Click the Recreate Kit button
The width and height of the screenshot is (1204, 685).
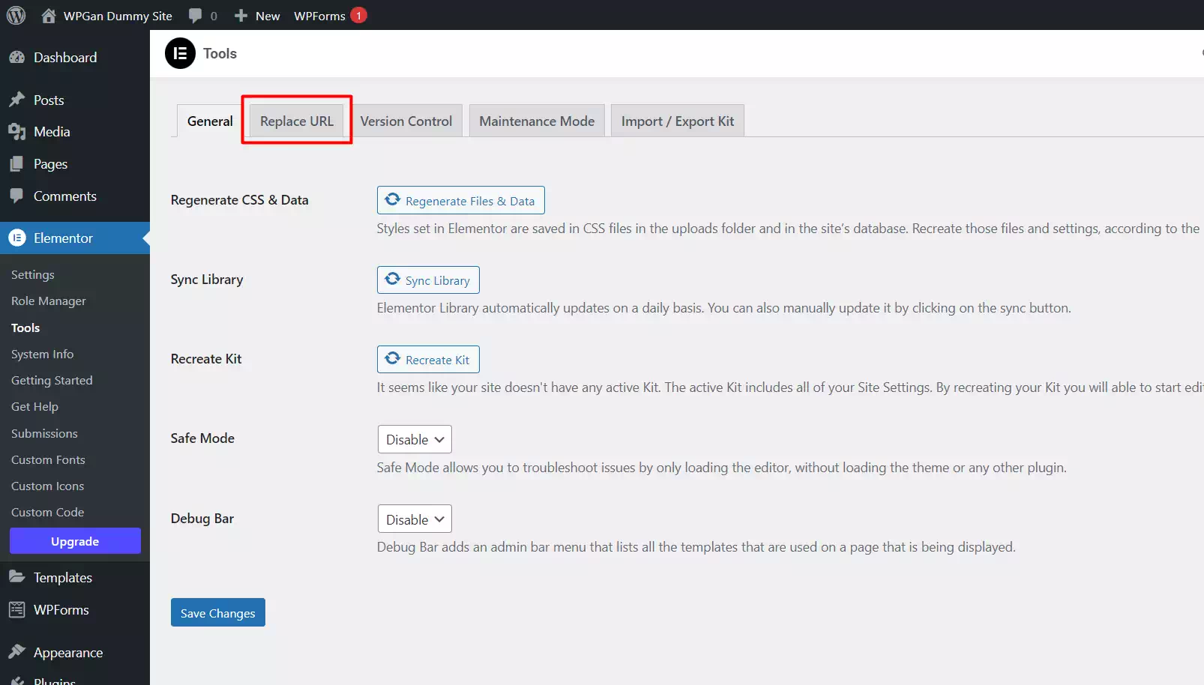428,359
